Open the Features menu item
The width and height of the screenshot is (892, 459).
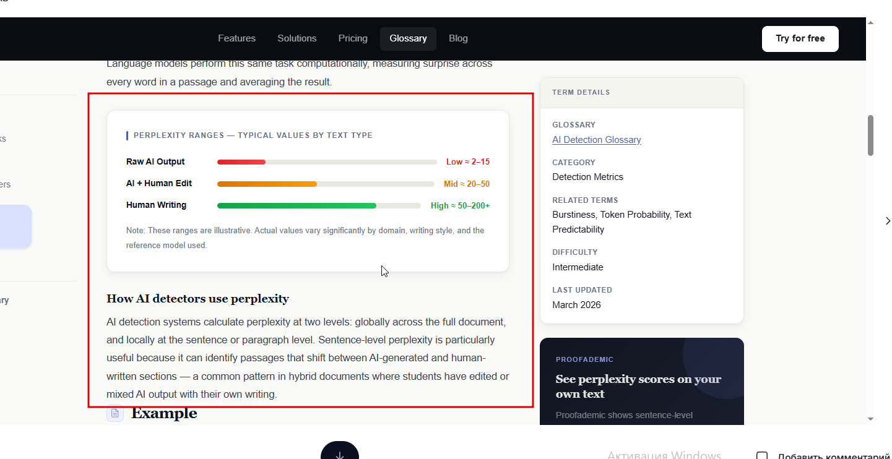tap(236, 38)
